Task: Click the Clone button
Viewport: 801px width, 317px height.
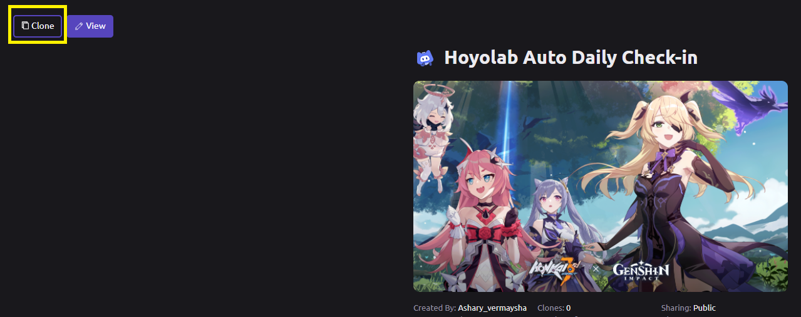Action: (38, 26)
